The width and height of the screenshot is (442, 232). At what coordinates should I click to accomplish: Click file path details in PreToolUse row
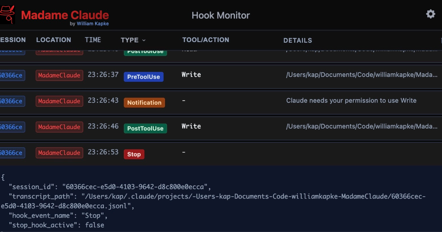click(362, 75)
